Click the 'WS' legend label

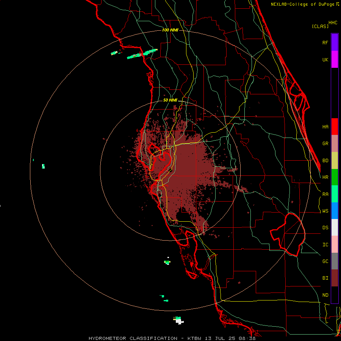(325, 211)
